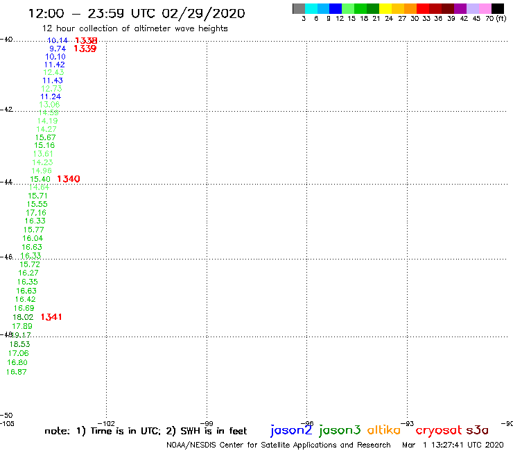
Task: Click the wave height value 16.87
Action: pyautogui.click(x=17, y=372)
